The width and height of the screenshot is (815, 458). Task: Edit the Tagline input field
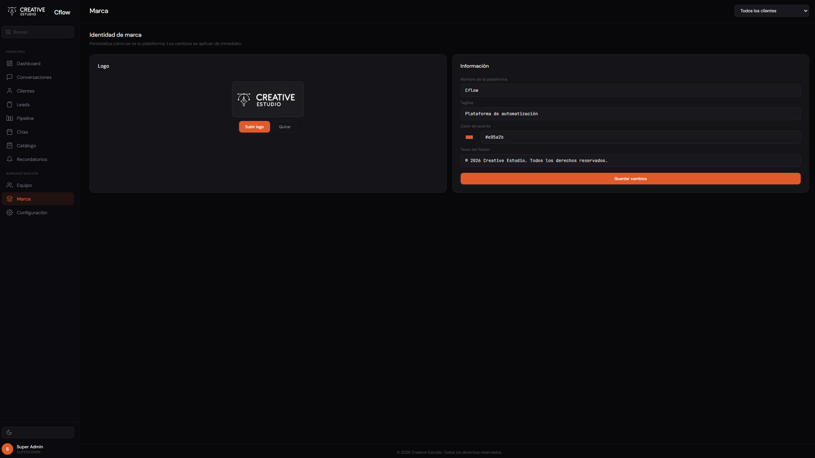point(630,114)
